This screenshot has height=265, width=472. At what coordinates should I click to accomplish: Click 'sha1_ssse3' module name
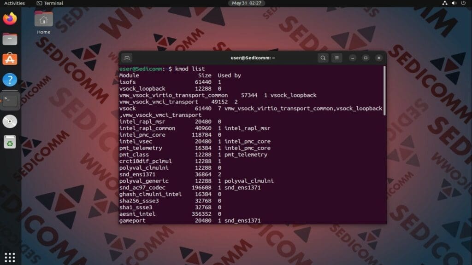136,207
